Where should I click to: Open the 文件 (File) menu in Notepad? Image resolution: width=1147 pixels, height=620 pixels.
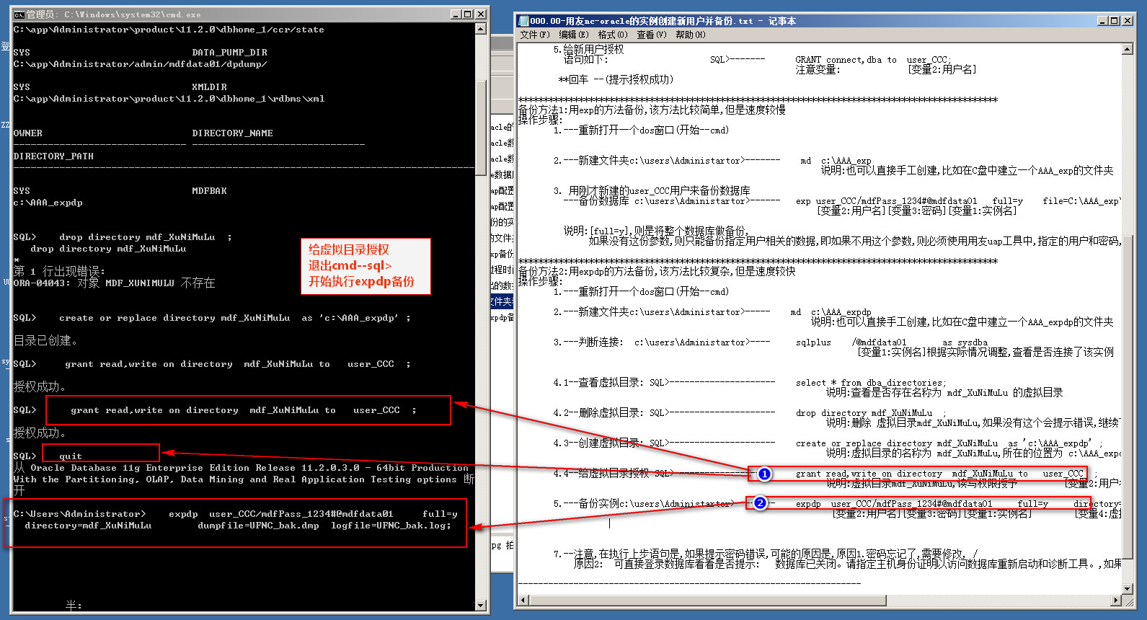tap(534, 35)
